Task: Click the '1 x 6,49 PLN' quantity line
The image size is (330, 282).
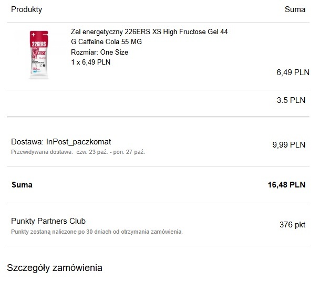Action: coord(90,62)
